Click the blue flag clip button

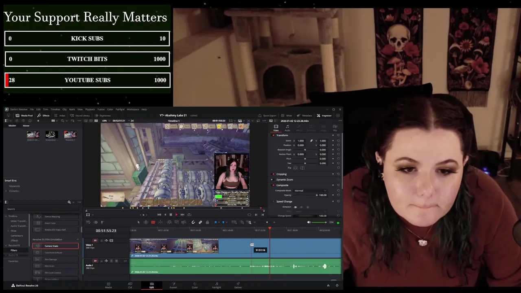coord(215,222)
